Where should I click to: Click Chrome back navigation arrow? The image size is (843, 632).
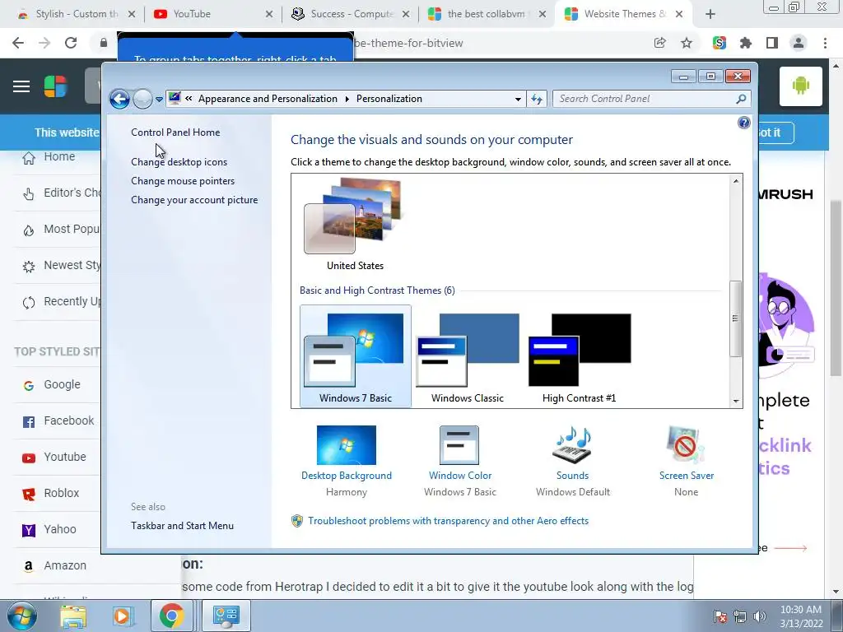[x=18, y=43]
